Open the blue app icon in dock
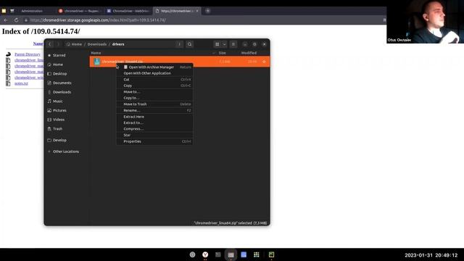464x261 pixels. (x=244, y=254)
